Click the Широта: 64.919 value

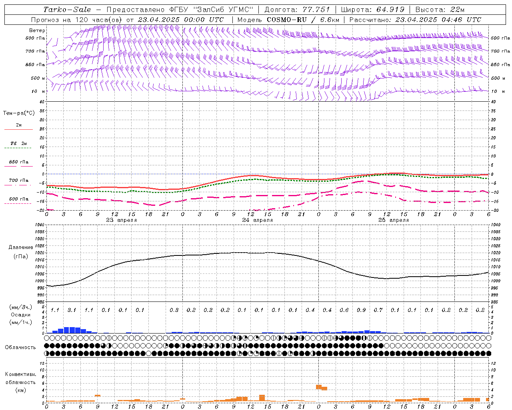(372, 10)
